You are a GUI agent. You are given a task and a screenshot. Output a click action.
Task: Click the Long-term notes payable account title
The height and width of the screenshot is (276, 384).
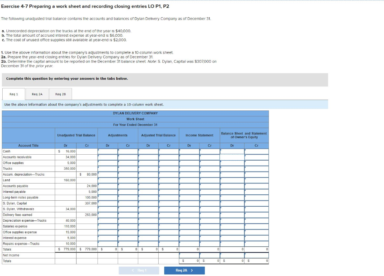[x=21, y=197]
